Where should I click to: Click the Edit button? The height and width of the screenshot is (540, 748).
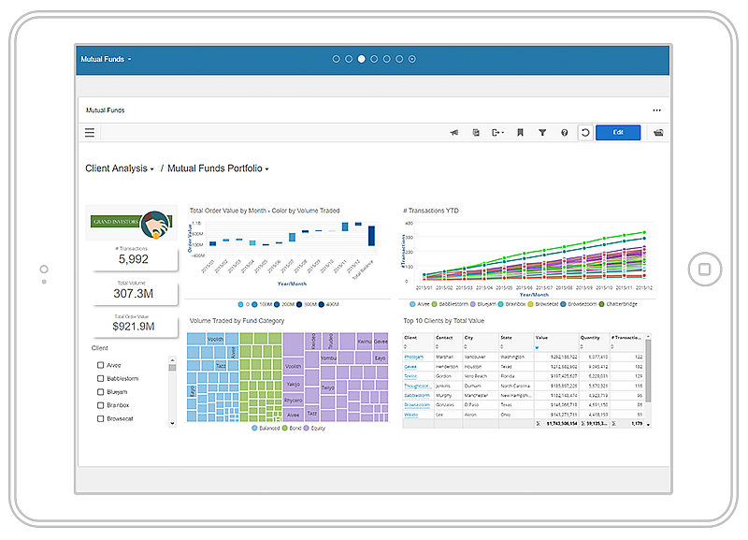[617, 132]
